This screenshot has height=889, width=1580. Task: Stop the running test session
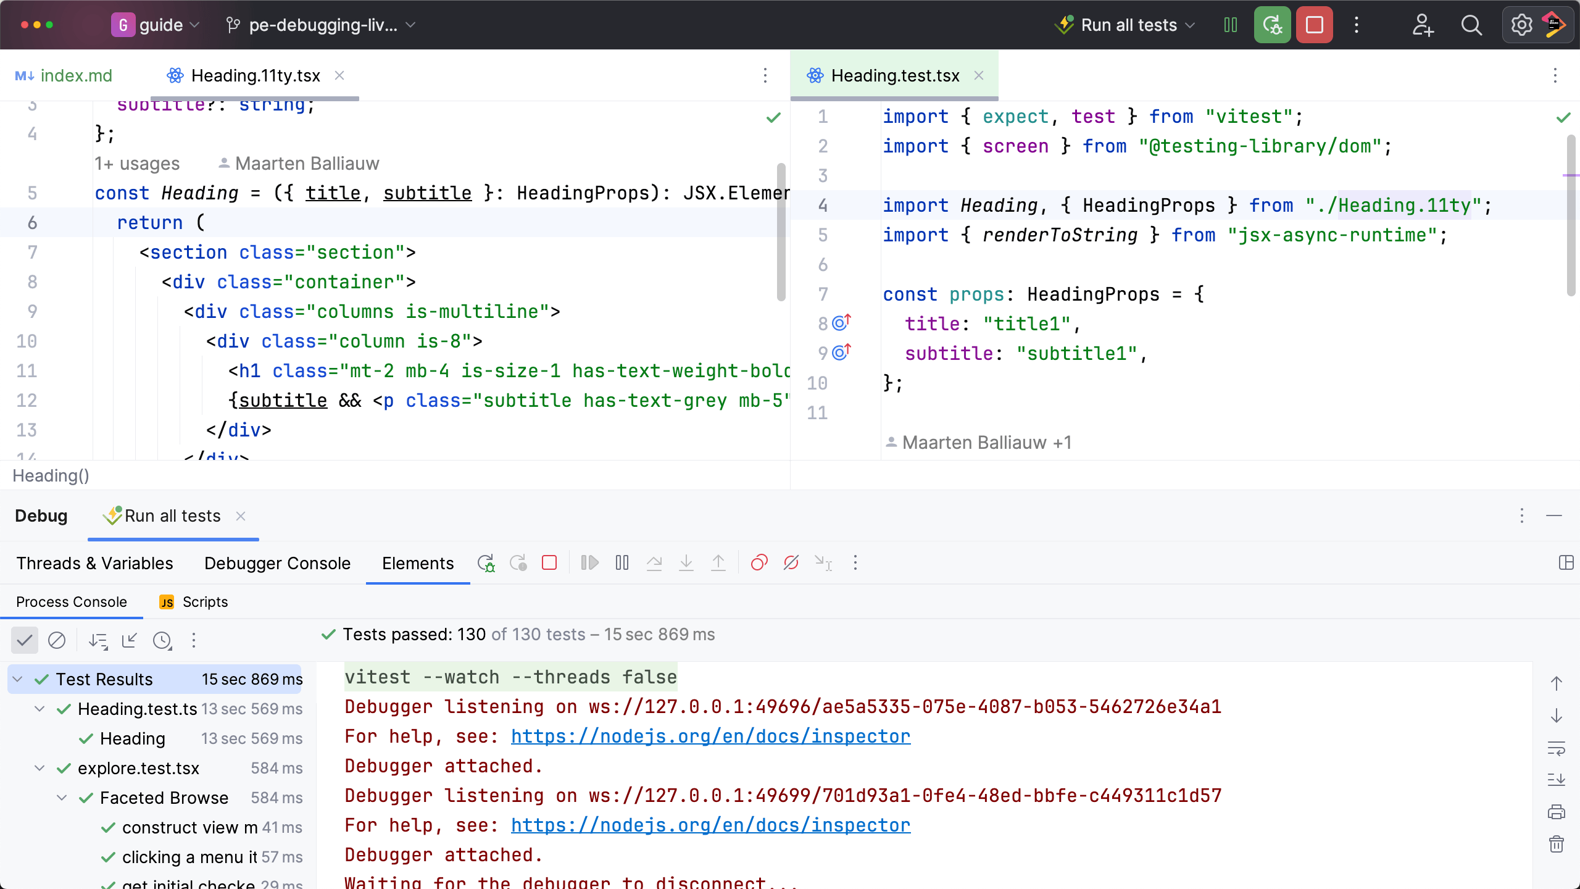549,563
